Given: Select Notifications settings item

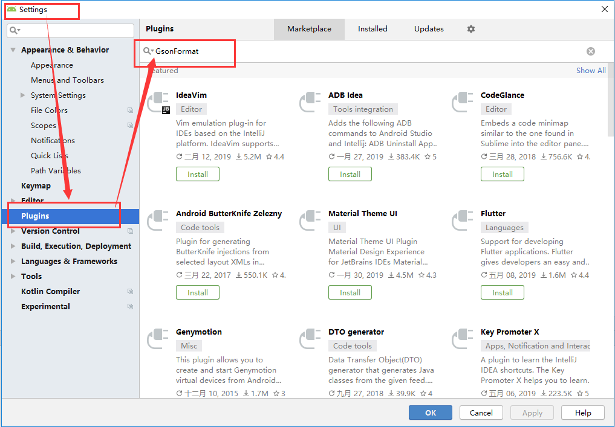Looking at the screenshot, I should (x=53, y=140).
